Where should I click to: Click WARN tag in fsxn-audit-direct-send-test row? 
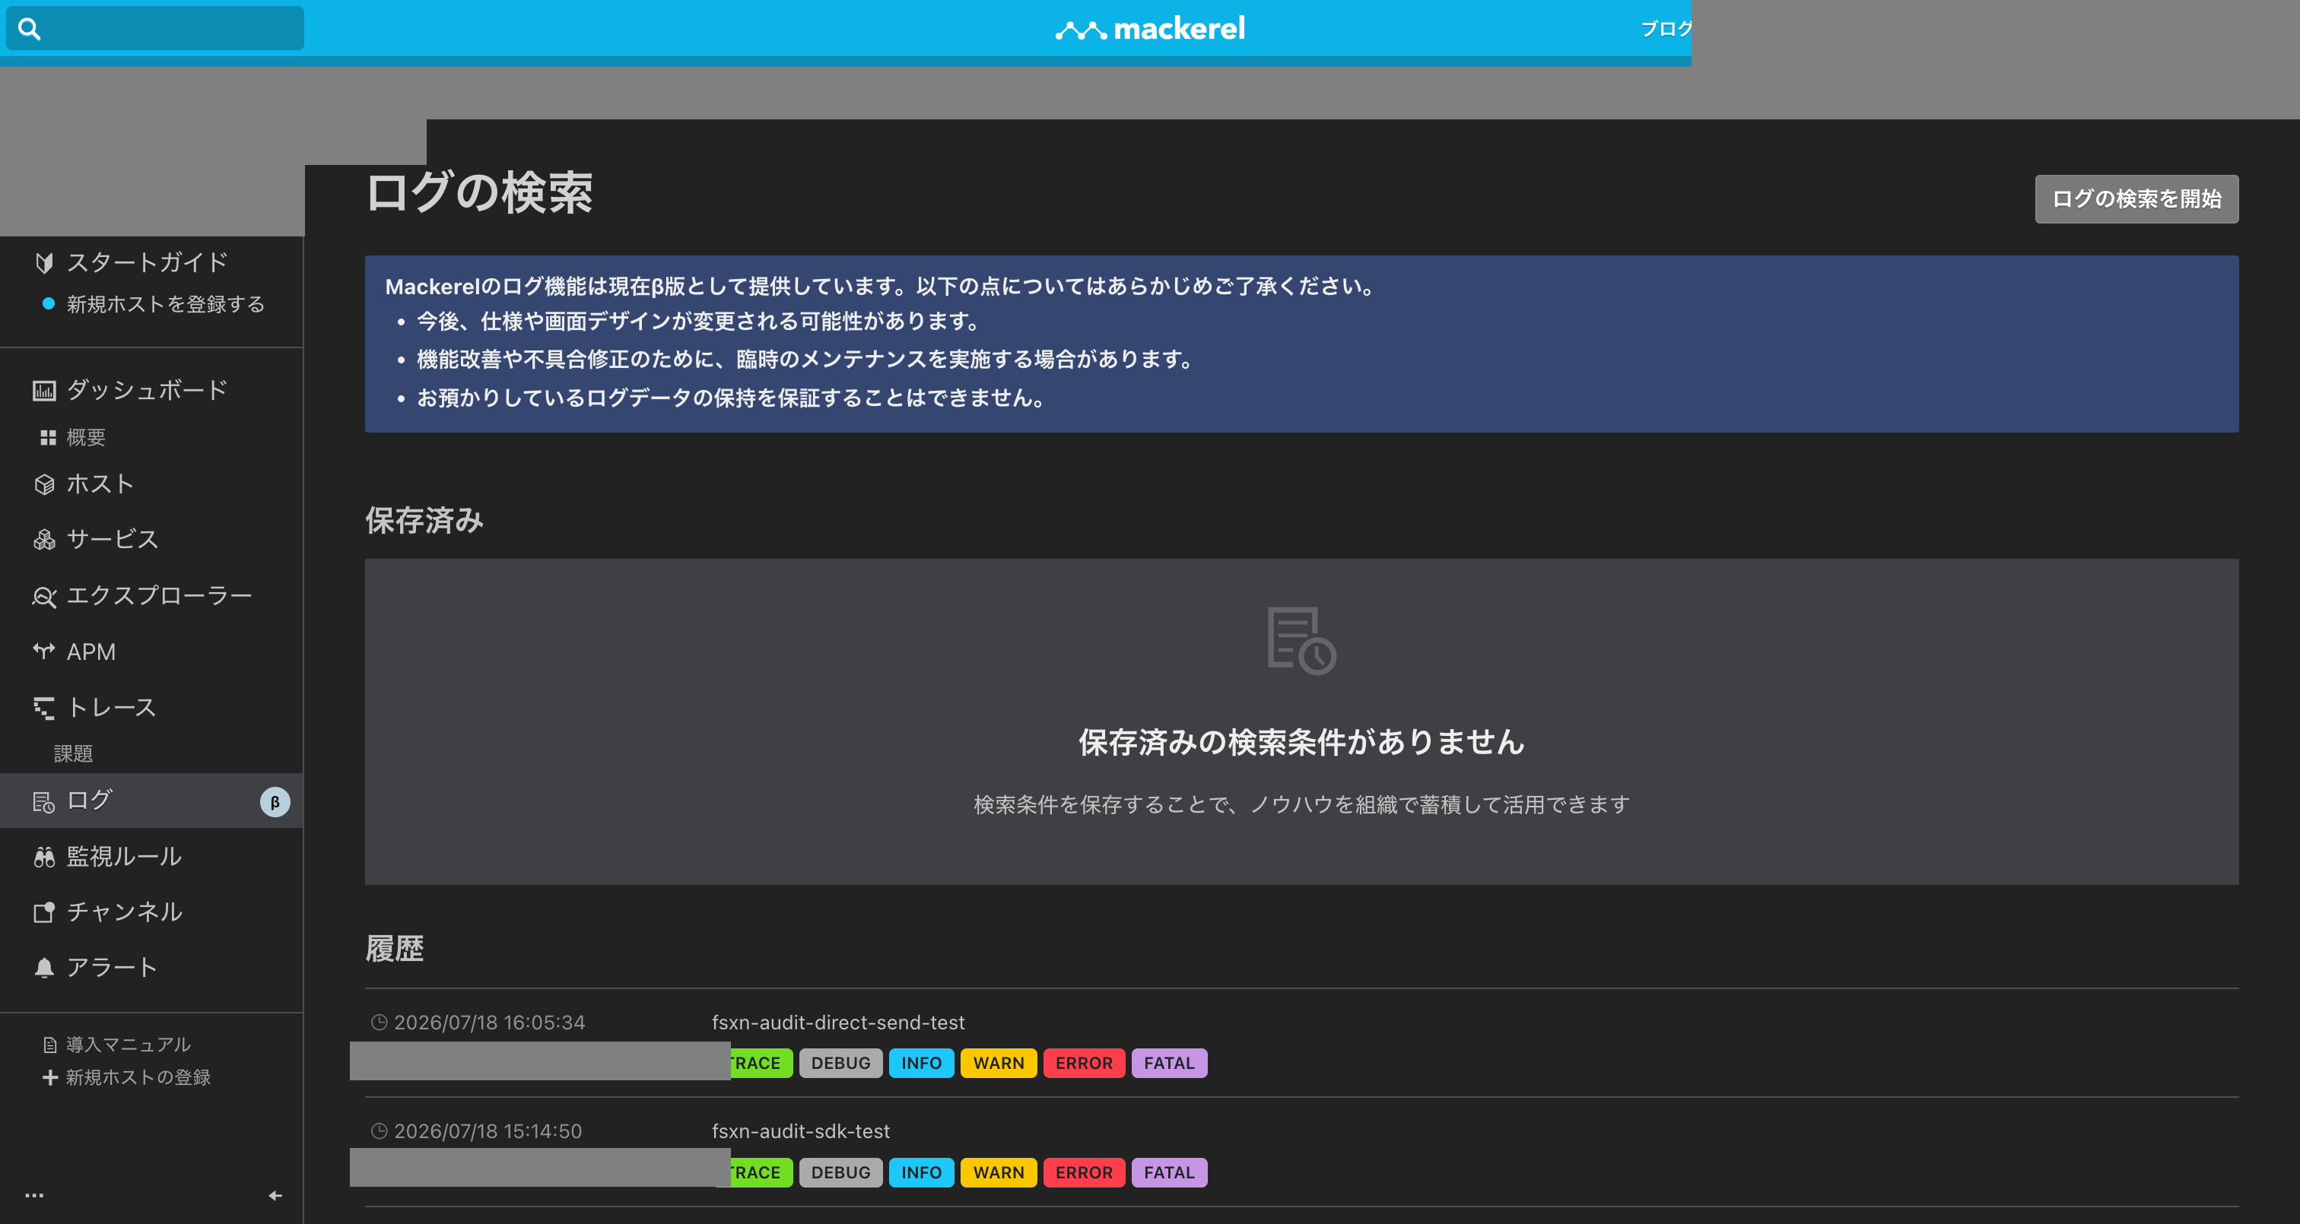click(x=998, y=1064)
